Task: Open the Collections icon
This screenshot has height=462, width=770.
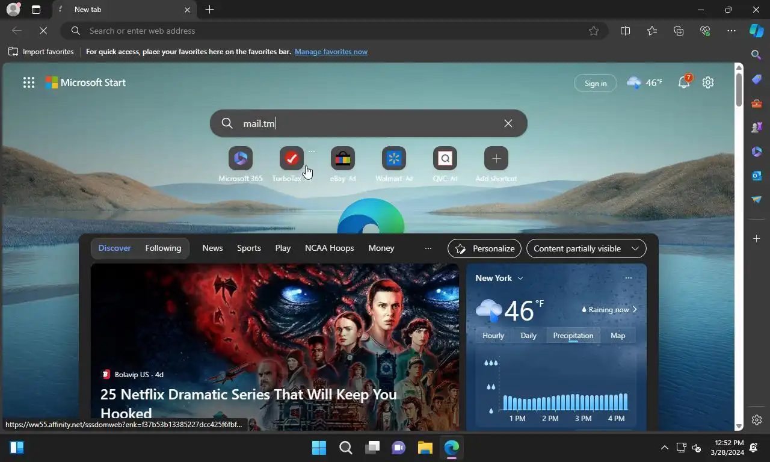Action: click(x=679, y=31)
